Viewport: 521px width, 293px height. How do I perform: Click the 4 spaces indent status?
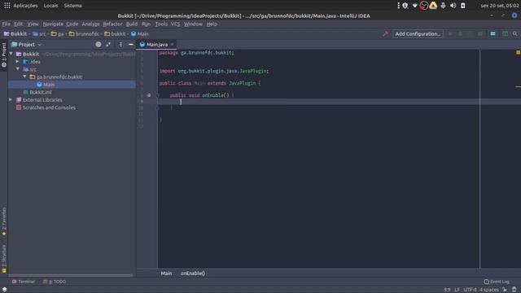pyautogui.click(x=489, y=290)
